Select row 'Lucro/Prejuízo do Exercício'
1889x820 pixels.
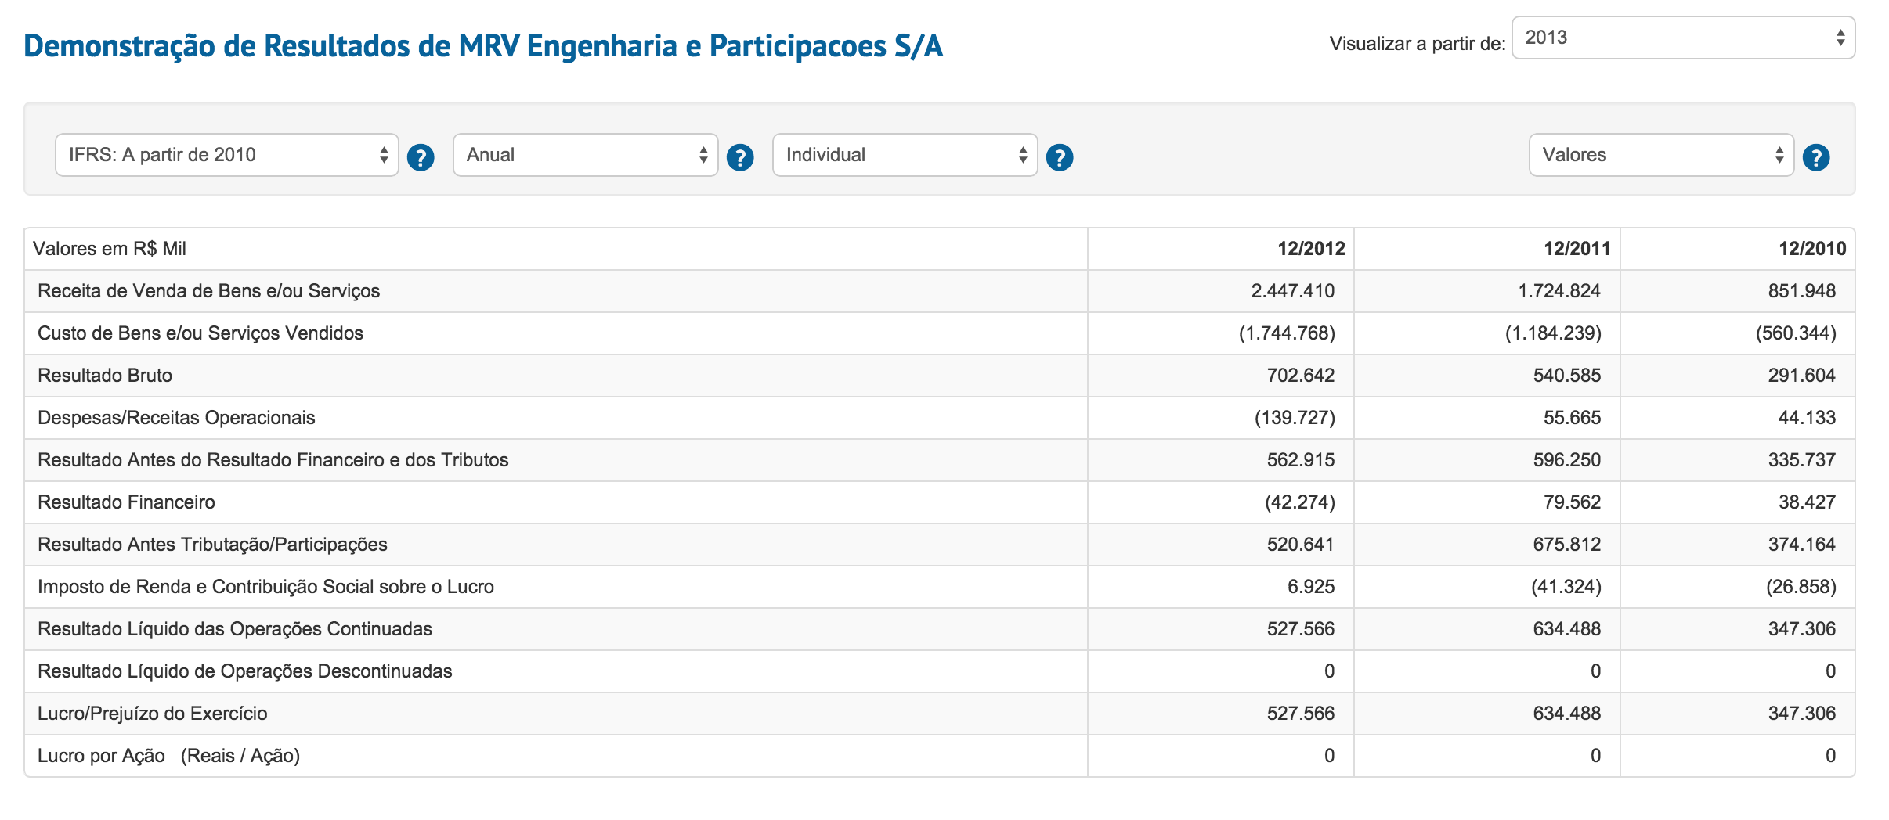coord(940,714)
